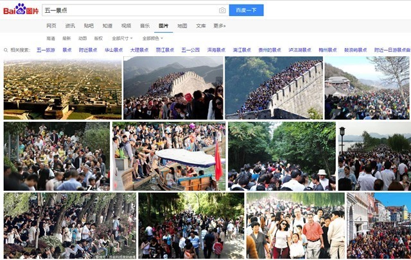Screen dimensions: 411x260
Task: Enable the 高清 filter
Action: click(51, 38)
